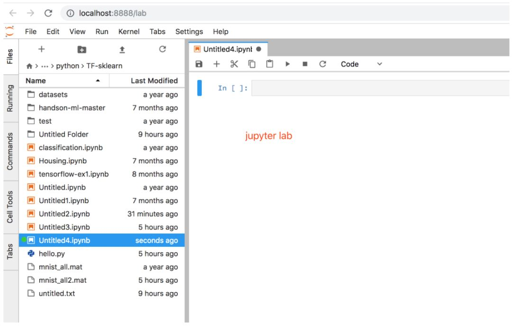Click the Python icon next to hello.py
The width and height of the screenshot is (512, 332).
coord(31,253)
